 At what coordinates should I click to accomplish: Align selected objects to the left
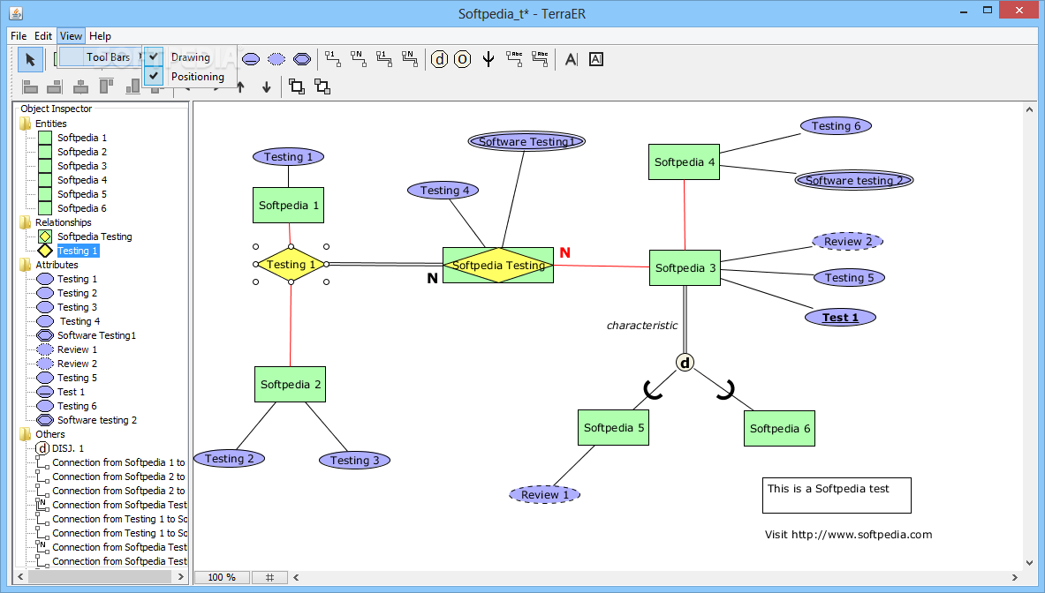pos(30,86)
